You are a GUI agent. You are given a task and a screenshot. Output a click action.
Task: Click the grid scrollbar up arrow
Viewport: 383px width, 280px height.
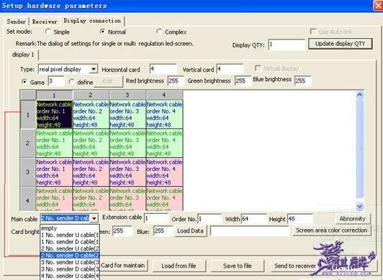click(x=359, y=95)
